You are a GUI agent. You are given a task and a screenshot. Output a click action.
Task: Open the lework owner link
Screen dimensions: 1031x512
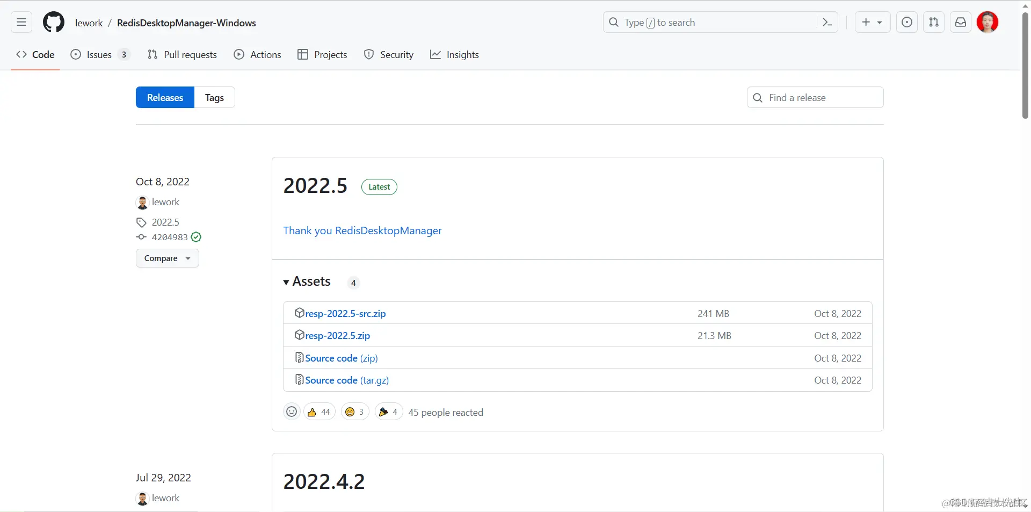pos(89,23)
